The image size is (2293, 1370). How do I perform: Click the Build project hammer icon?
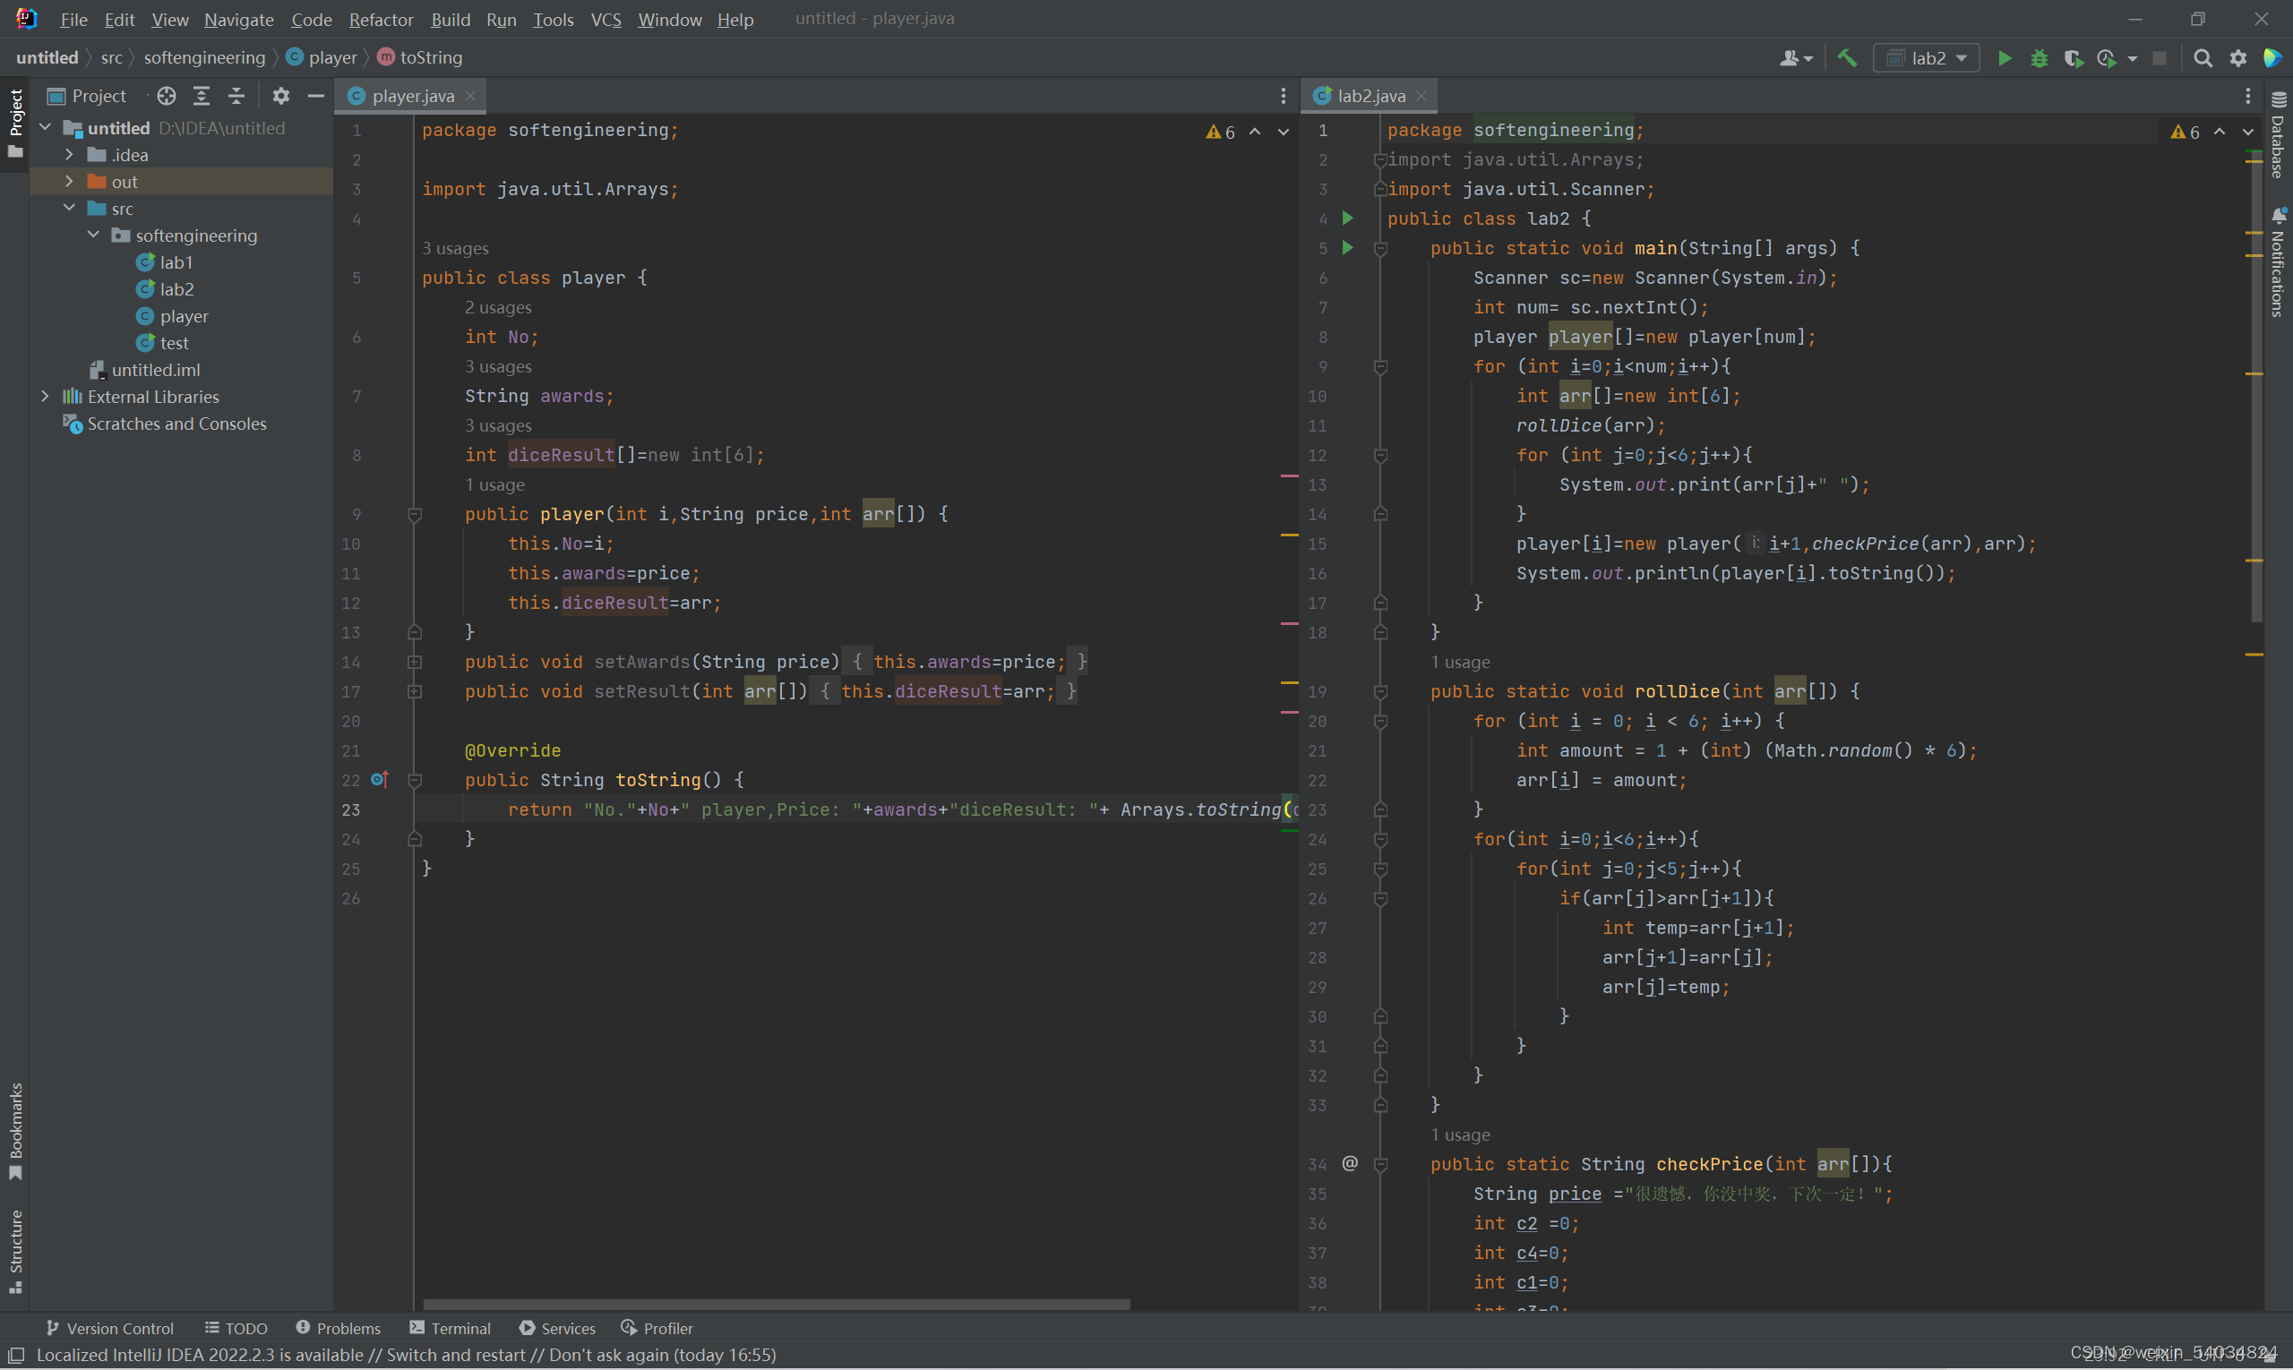point(1847,58)
